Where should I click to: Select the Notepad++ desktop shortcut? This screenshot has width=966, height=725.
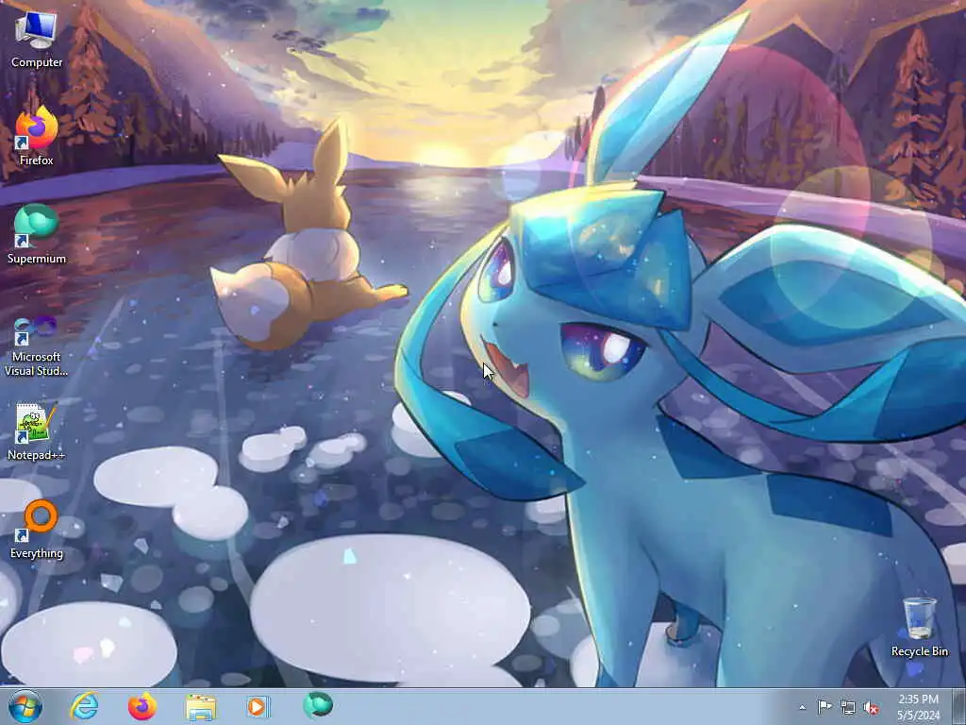click(x=37, y=431)
